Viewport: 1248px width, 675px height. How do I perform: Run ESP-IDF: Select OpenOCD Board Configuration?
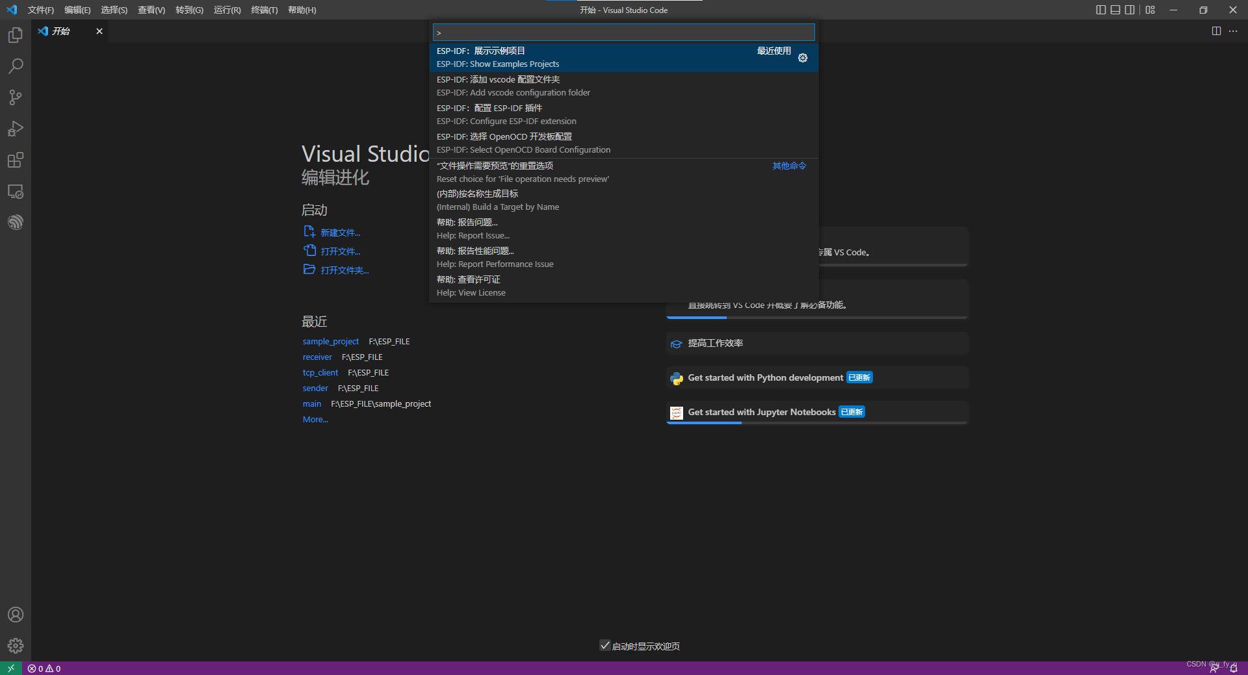coord(623,143)
